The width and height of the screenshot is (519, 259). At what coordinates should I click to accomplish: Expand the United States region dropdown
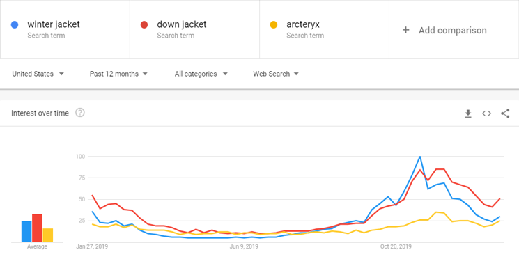click(38, 74)
